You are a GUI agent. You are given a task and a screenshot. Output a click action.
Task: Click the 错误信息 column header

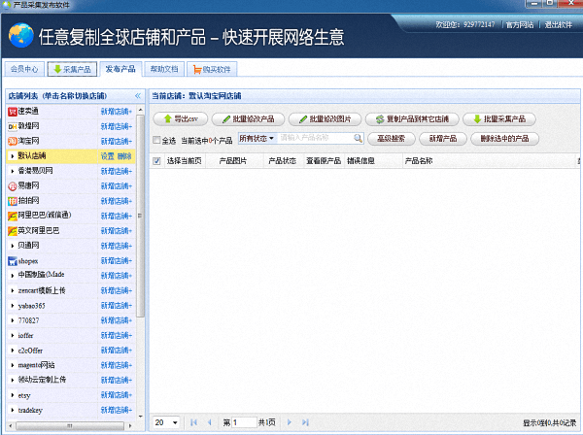360,161
